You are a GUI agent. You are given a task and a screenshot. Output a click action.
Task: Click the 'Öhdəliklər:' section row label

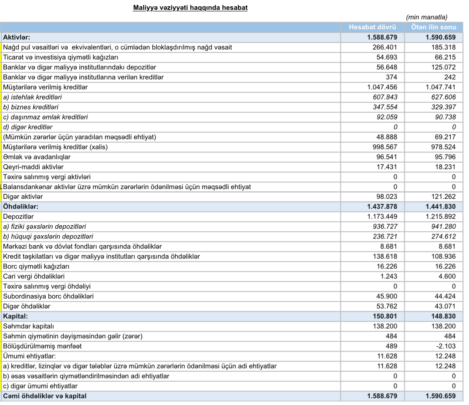point(21,207)
